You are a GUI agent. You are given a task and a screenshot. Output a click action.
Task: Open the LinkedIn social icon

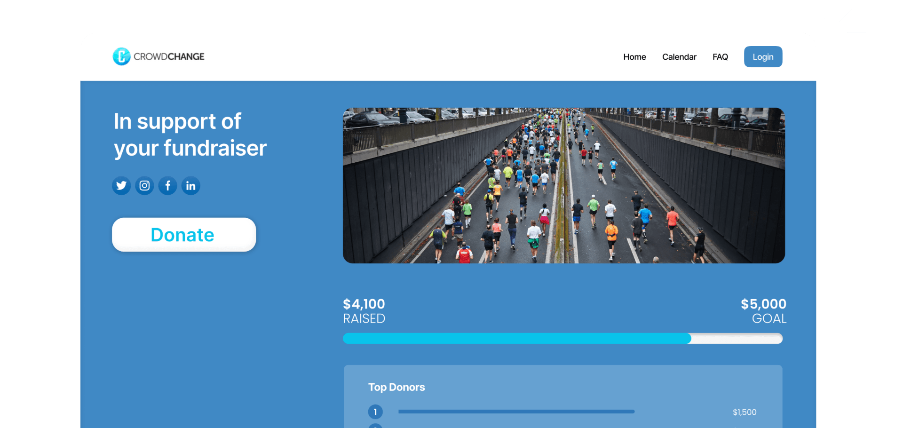pyautogui.click(x=190, y=185)
